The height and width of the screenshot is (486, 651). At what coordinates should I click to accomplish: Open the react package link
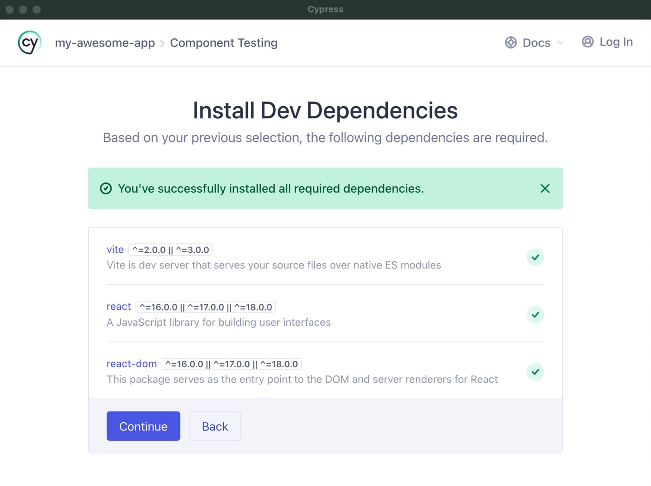(119, 306)
